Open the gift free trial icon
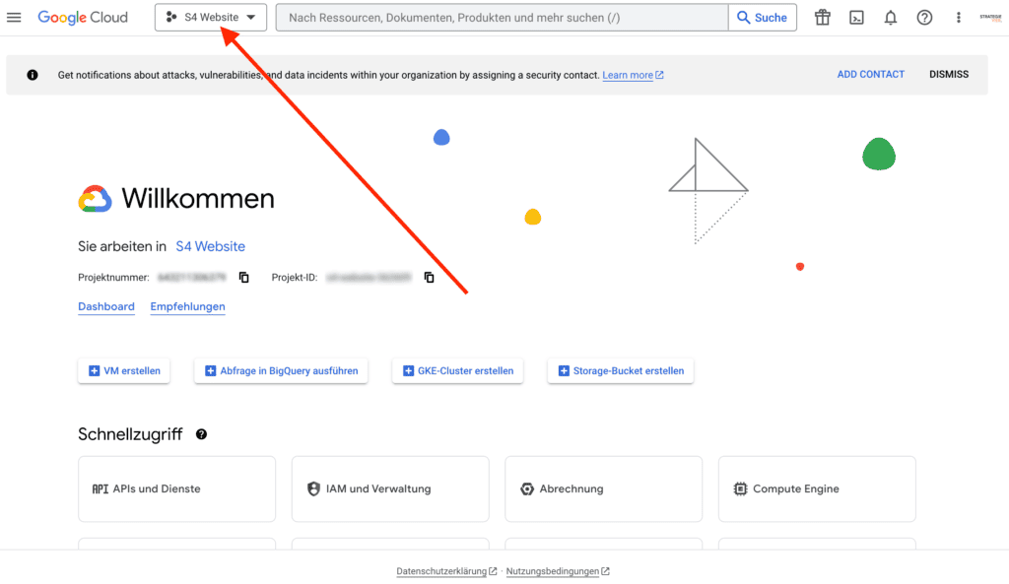 coord(823,18)
